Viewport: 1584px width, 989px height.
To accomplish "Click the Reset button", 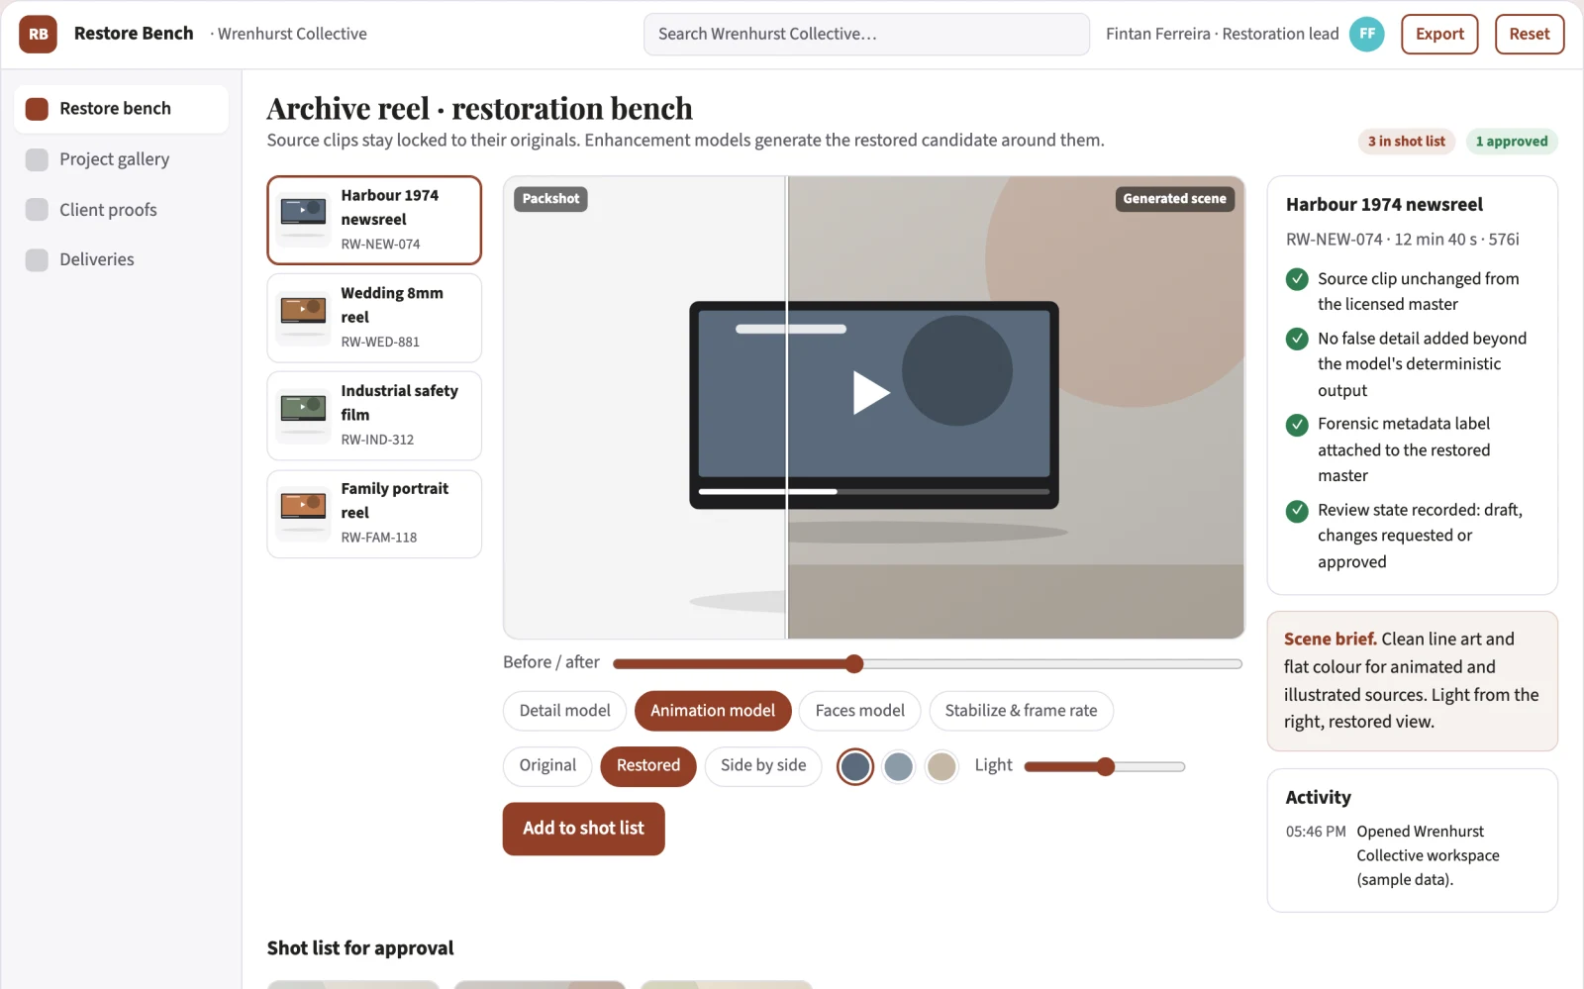I will pyautogui.click(x=1530, y=34).
